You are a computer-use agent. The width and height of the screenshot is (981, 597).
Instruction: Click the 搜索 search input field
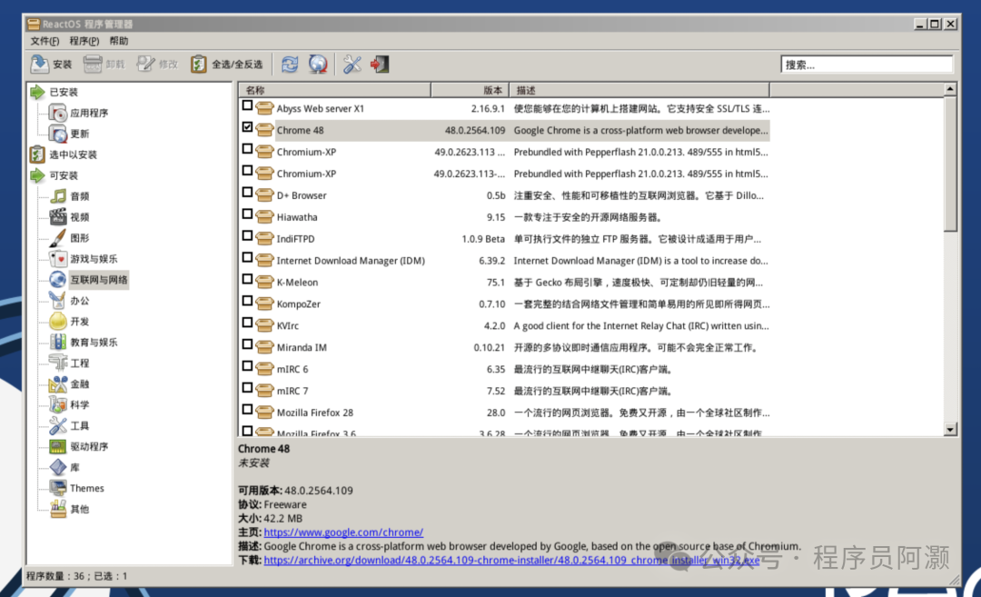point(867,65)
